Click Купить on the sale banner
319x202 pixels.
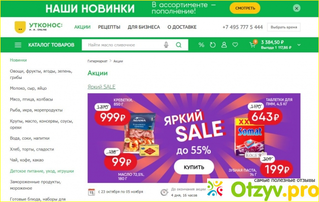click(194, 167)
